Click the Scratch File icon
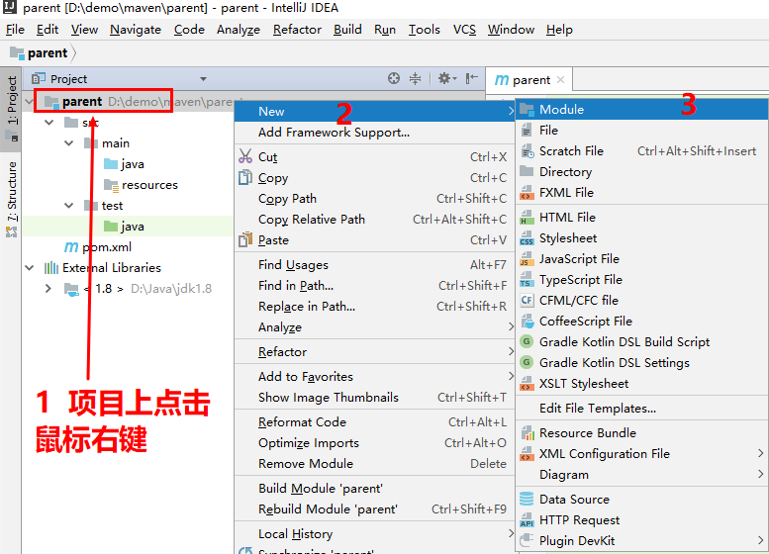This screenshot has width=769, height=554. 527,151
